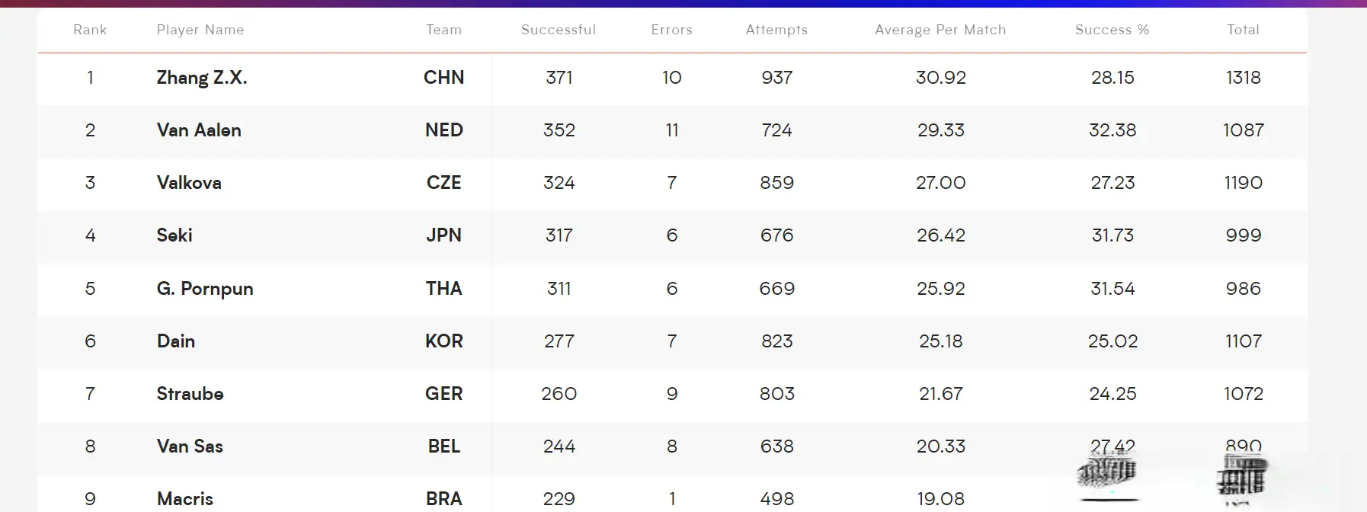Click the Success % column header
The image size is (1367, 512).
point(1112,30)
